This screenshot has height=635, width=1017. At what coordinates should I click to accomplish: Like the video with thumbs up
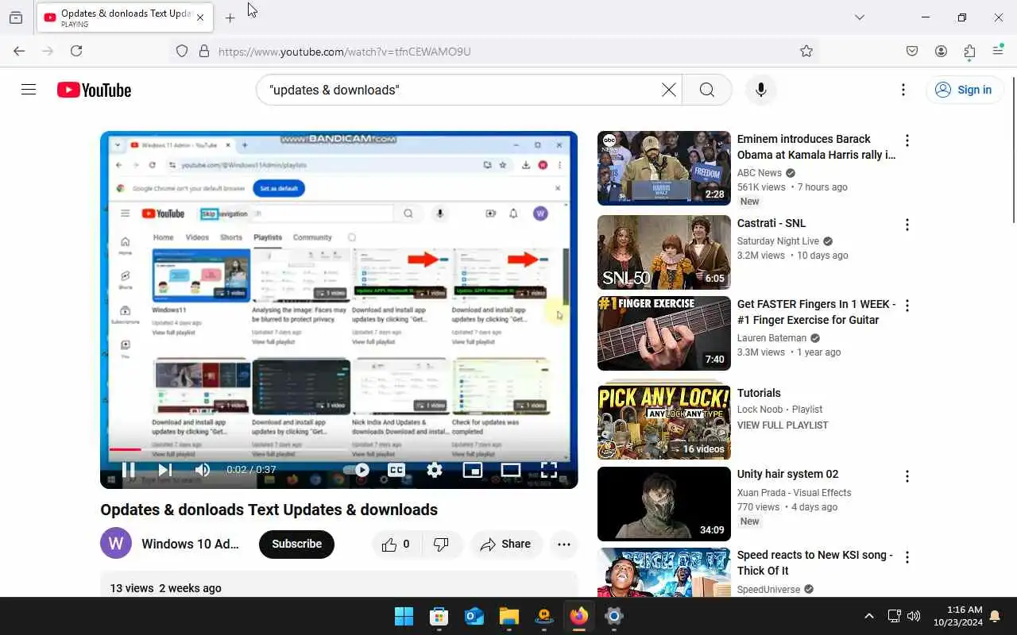pos(395,545)
